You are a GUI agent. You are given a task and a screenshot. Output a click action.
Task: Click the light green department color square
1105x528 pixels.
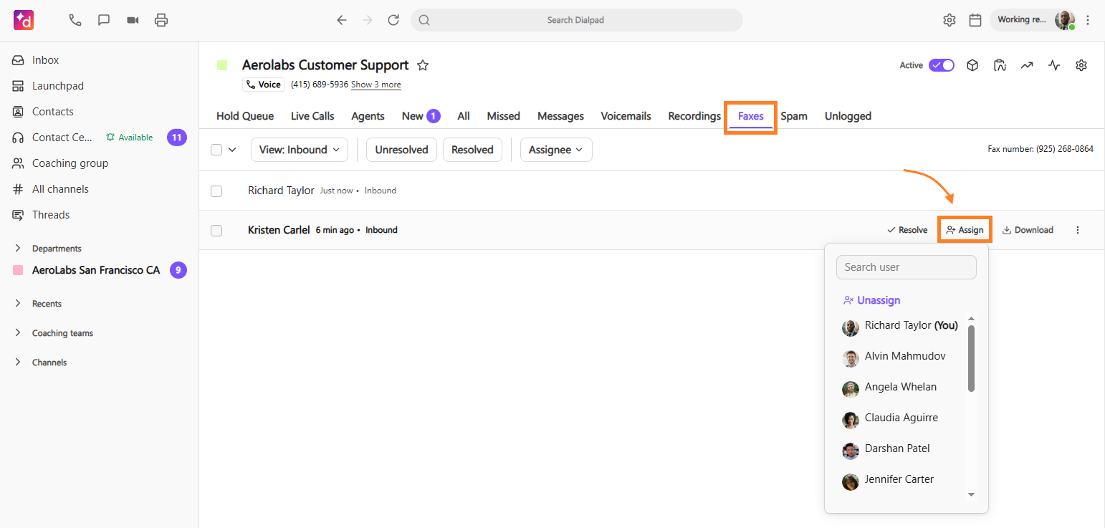(x=222, y=65)
